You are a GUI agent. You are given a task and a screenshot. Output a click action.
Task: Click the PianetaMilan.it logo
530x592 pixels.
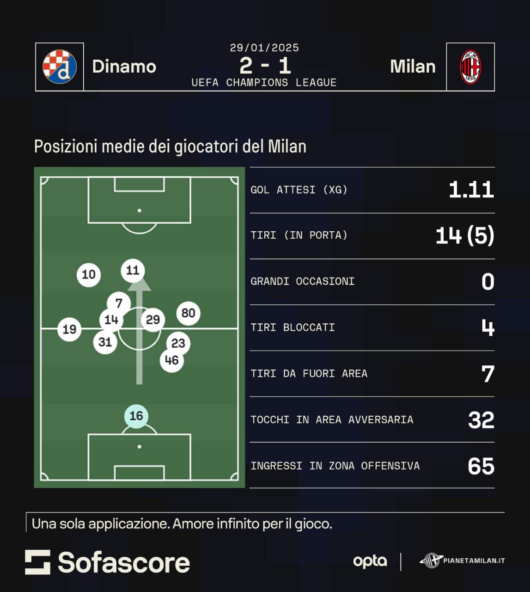click(x=462, y=561)
